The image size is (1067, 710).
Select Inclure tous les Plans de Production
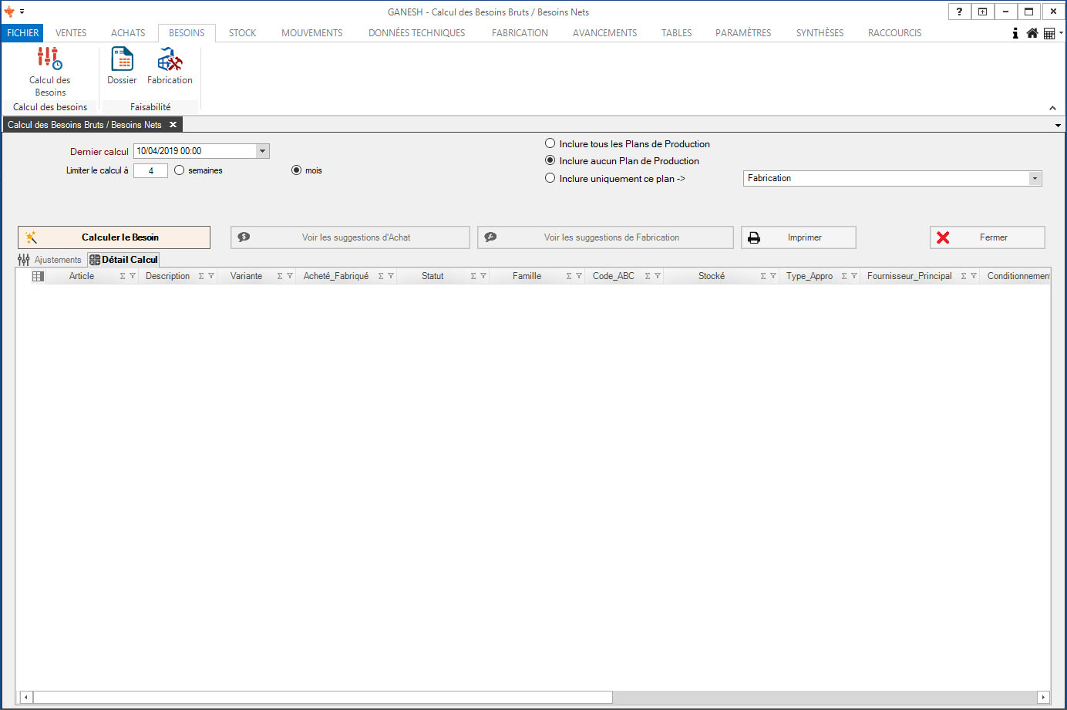(550, 143)
